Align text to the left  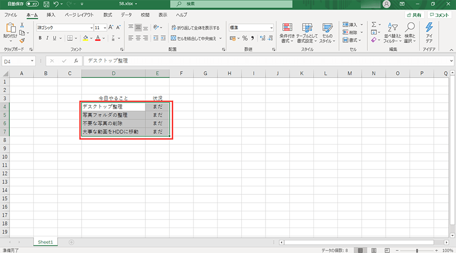point(131,38)
